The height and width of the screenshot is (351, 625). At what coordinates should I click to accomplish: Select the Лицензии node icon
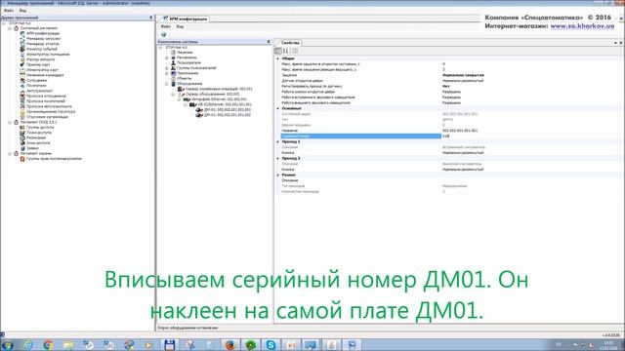pos(173,52)
